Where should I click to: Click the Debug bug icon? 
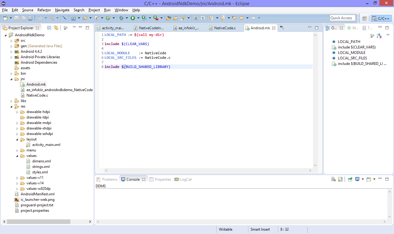[121, 18]
